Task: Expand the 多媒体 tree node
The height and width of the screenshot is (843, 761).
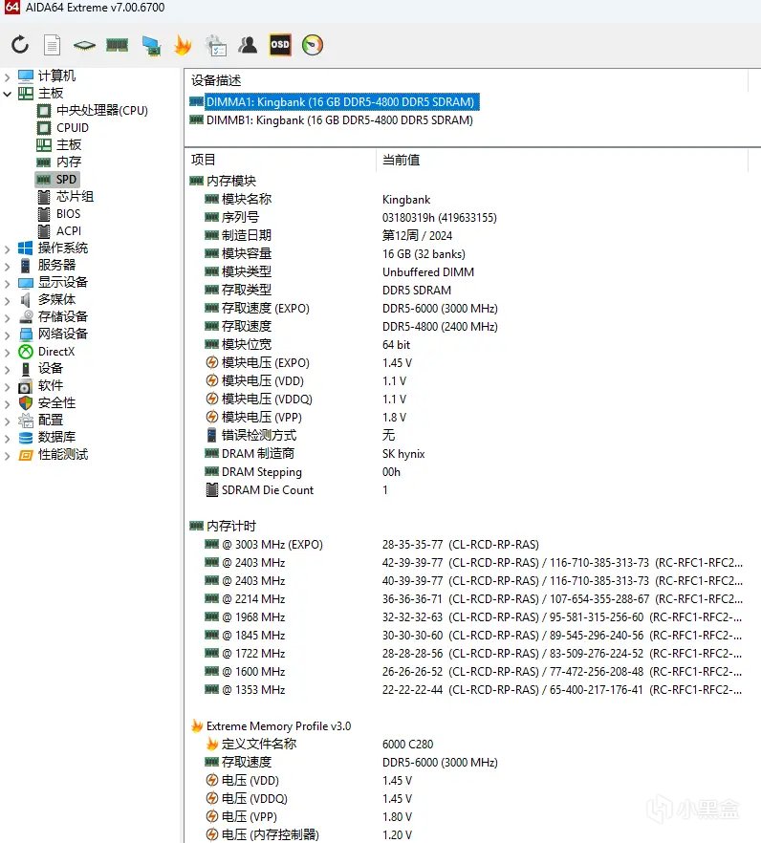Action: (x=7, y=300)
